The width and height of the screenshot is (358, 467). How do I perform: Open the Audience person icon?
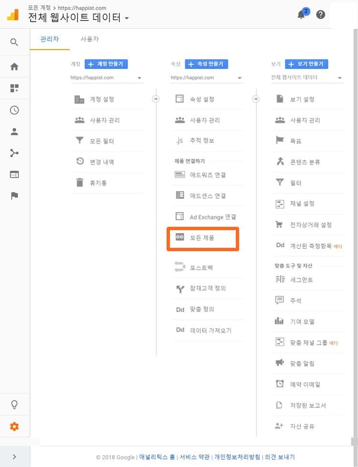point(14,132)
